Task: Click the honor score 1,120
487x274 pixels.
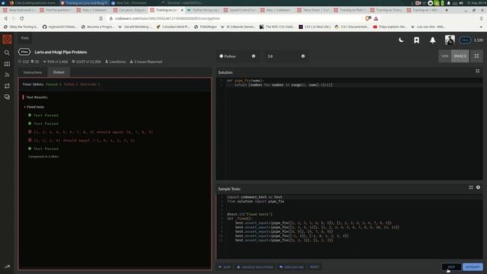Action: click(x=479, y=40)
